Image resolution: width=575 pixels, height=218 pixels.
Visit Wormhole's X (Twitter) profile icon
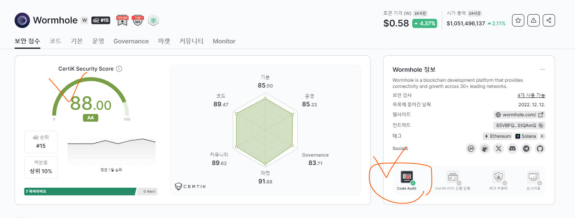pos(499,149)
